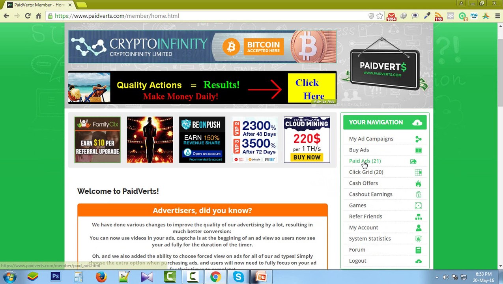Bookmark this page with the star icon
The width and height of the screenshot is (503, 284).
point(380,16)
